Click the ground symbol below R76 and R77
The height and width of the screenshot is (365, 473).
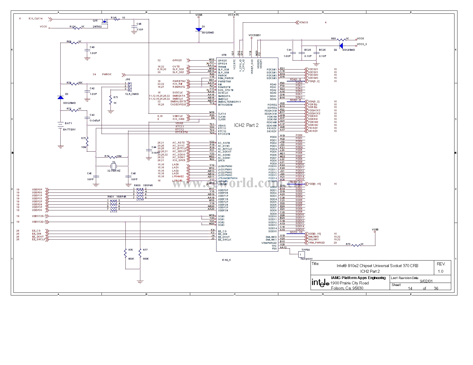click(140, 281)
